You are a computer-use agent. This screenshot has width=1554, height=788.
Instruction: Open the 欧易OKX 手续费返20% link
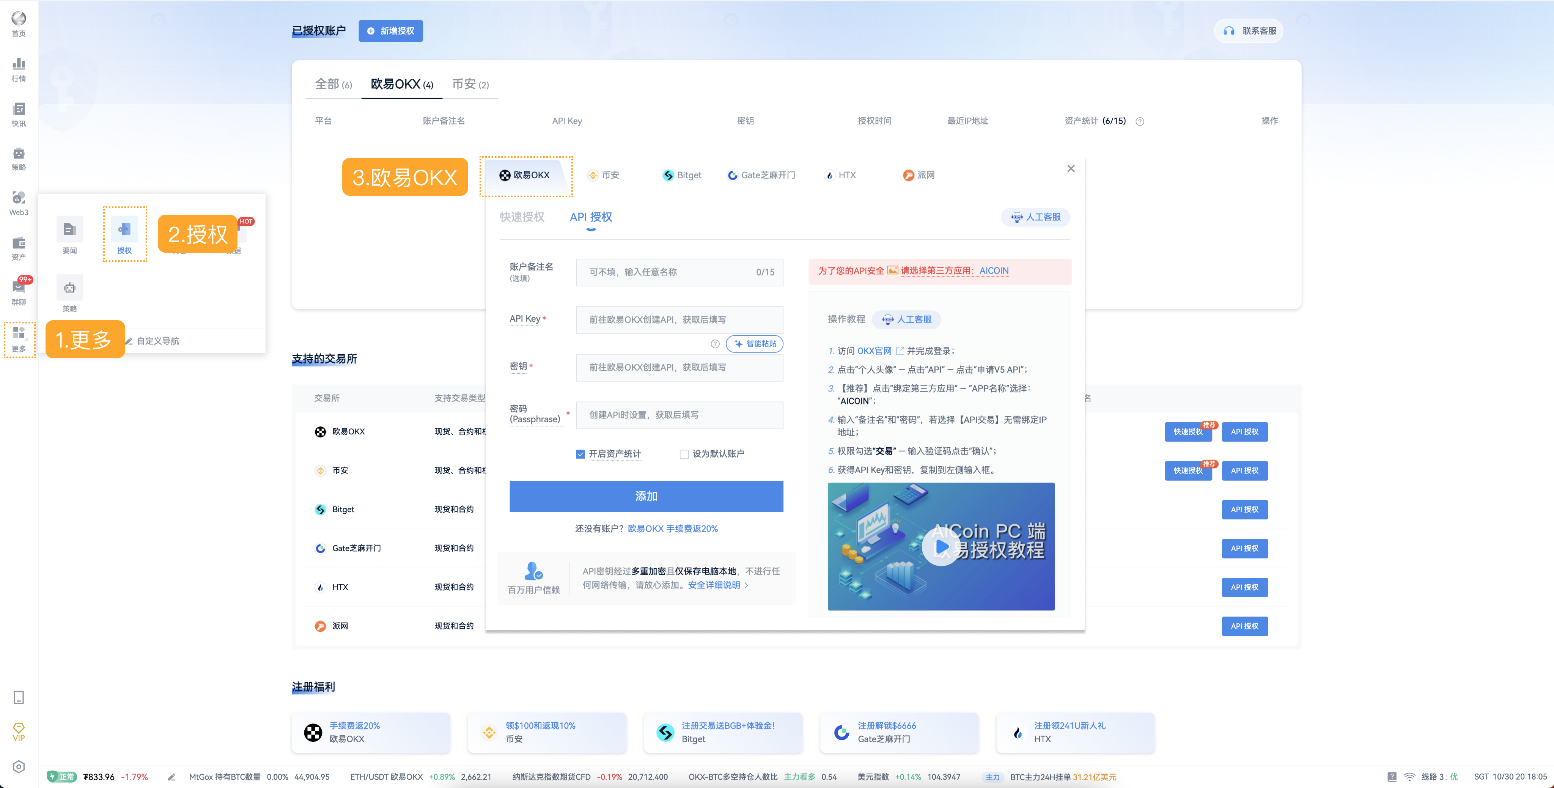673,528
